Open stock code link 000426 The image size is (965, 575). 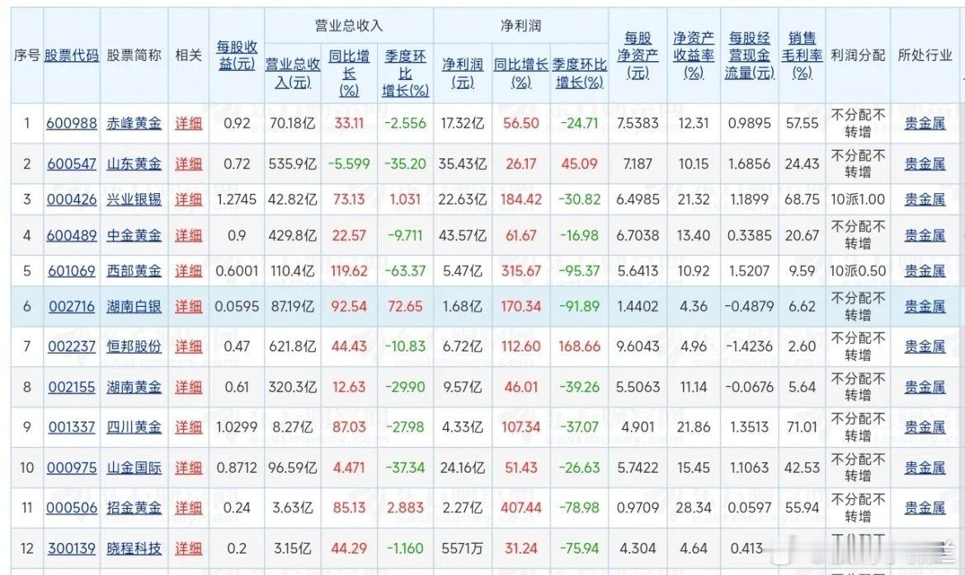pos(72,200)
